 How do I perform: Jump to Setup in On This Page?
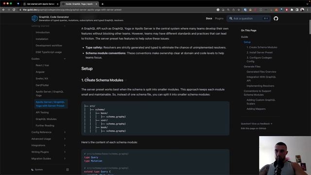click(x=247, y=42)
